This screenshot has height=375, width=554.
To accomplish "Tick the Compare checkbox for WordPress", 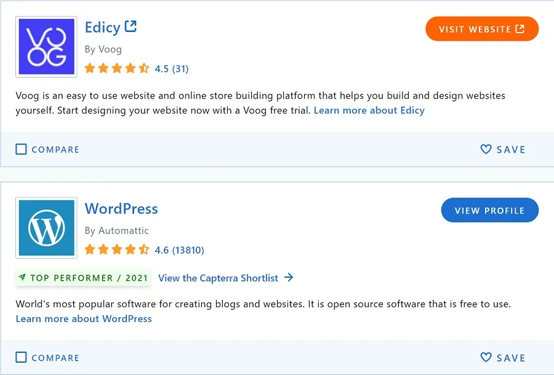I will [21, 357].
